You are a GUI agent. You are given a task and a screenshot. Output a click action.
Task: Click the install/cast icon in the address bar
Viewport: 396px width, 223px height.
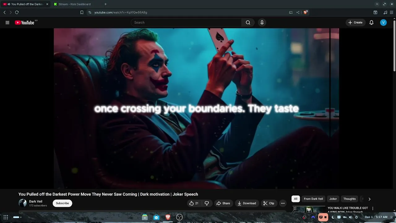pos(291,12)
